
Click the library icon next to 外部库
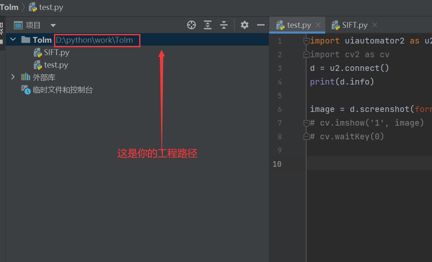(x=26, y=77)
